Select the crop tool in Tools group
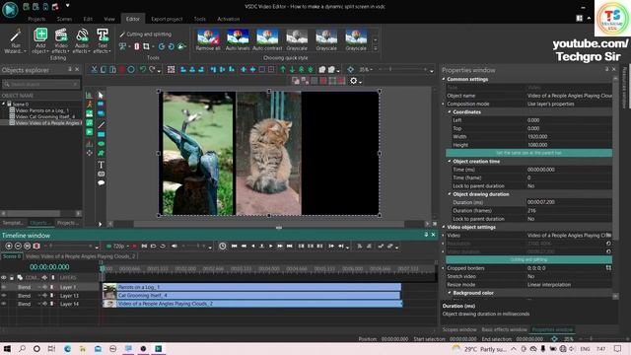Image resolution: width=631 pixels, height=355 pixels. coord(146,46)
